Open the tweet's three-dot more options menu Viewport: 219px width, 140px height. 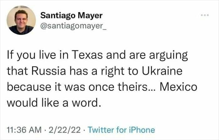[205, 15]
